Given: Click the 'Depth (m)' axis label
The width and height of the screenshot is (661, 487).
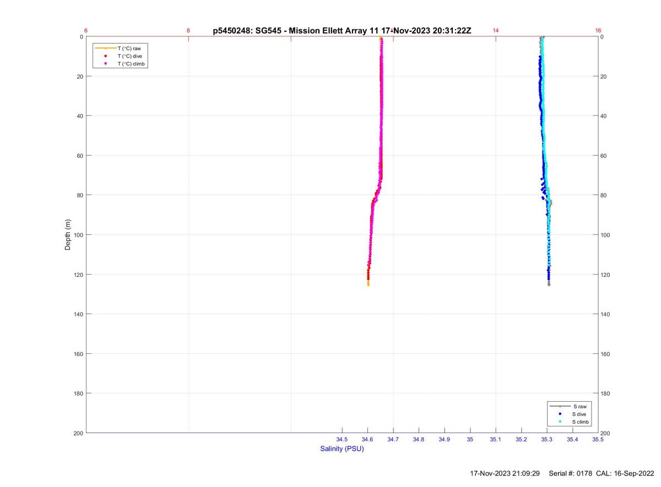Looking at the screenshot, I should point(68,235).
